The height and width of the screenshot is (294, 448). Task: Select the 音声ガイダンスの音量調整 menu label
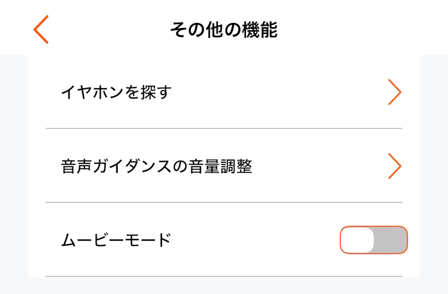point(156,167)
